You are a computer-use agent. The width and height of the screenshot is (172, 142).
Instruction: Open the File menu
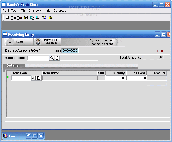click(23, 10)
